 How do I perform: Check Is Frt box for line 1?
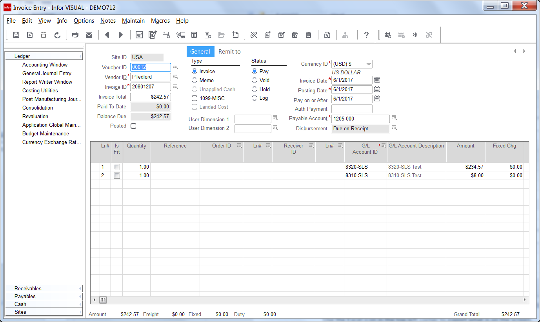(x=117, y=167)
